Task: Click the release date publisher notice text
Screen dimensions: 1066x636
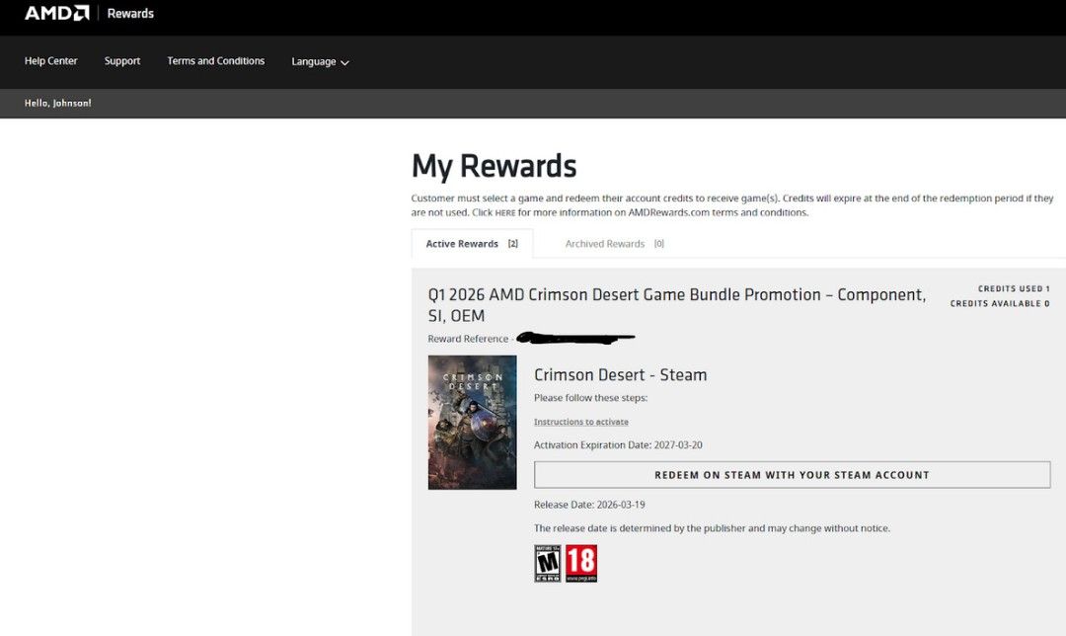Action: (x=712, y=528)
